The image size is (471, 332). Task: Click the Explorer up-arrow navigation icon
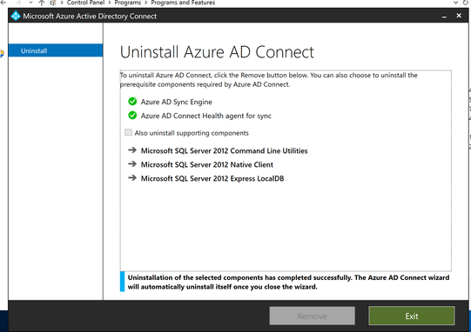tap(42, 3)
